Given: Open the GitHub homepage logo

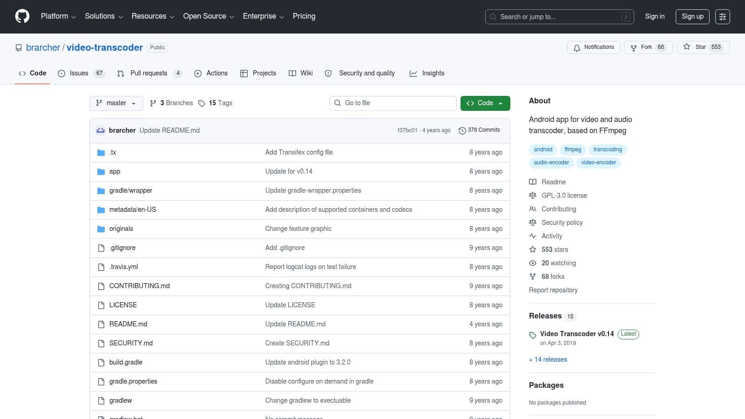Looking at the screenshot, I should (x=22, y=16).
